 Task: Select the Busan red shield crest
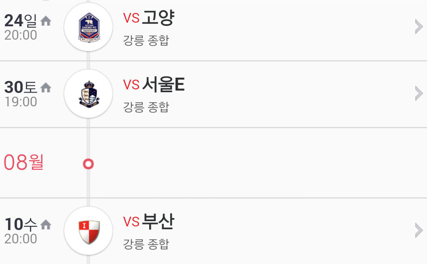[x=89, y=231]
